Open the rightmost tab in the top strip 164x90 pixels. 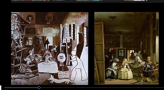pos(136,0)
